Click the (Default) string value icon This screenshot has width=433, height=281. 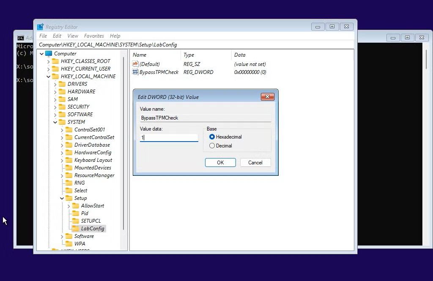pyautogui.click(x=135, y=64)
